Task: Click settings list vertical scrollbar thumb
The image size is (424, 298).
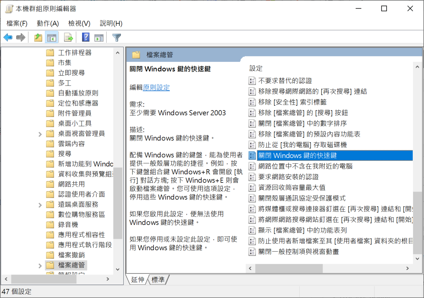Action: click(417, 222)
